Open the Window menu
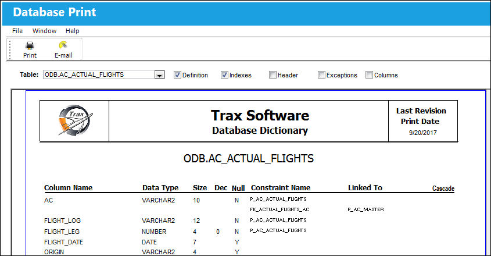Screen dimensions: 491x256 [x=45, y=31]
